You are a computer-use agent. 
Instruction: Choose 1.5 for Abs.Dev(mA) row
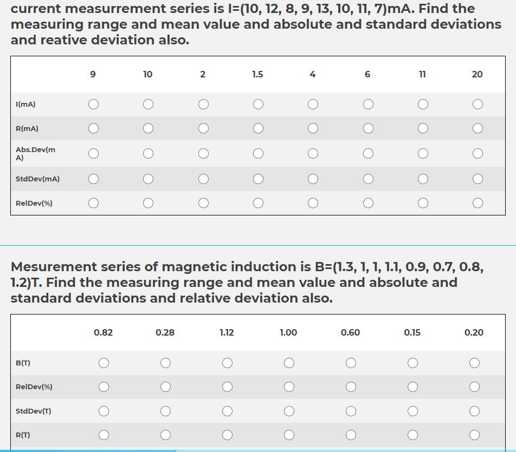pos(258,154)
